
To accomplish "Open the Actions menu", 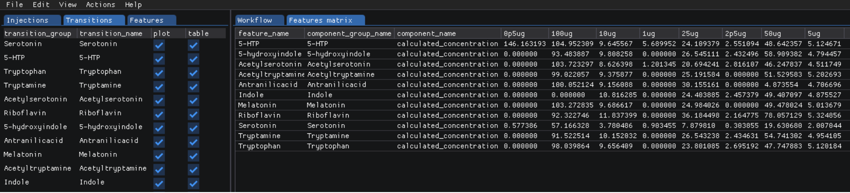I will 100,5.
